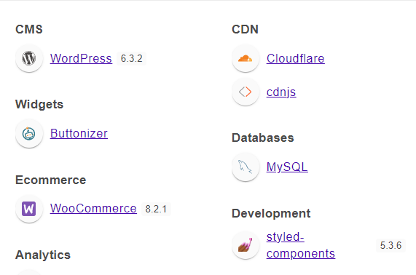Viewport: 416px width, 275px height.
Task: Open the WordPress link
Action: [x=81, y=58]
